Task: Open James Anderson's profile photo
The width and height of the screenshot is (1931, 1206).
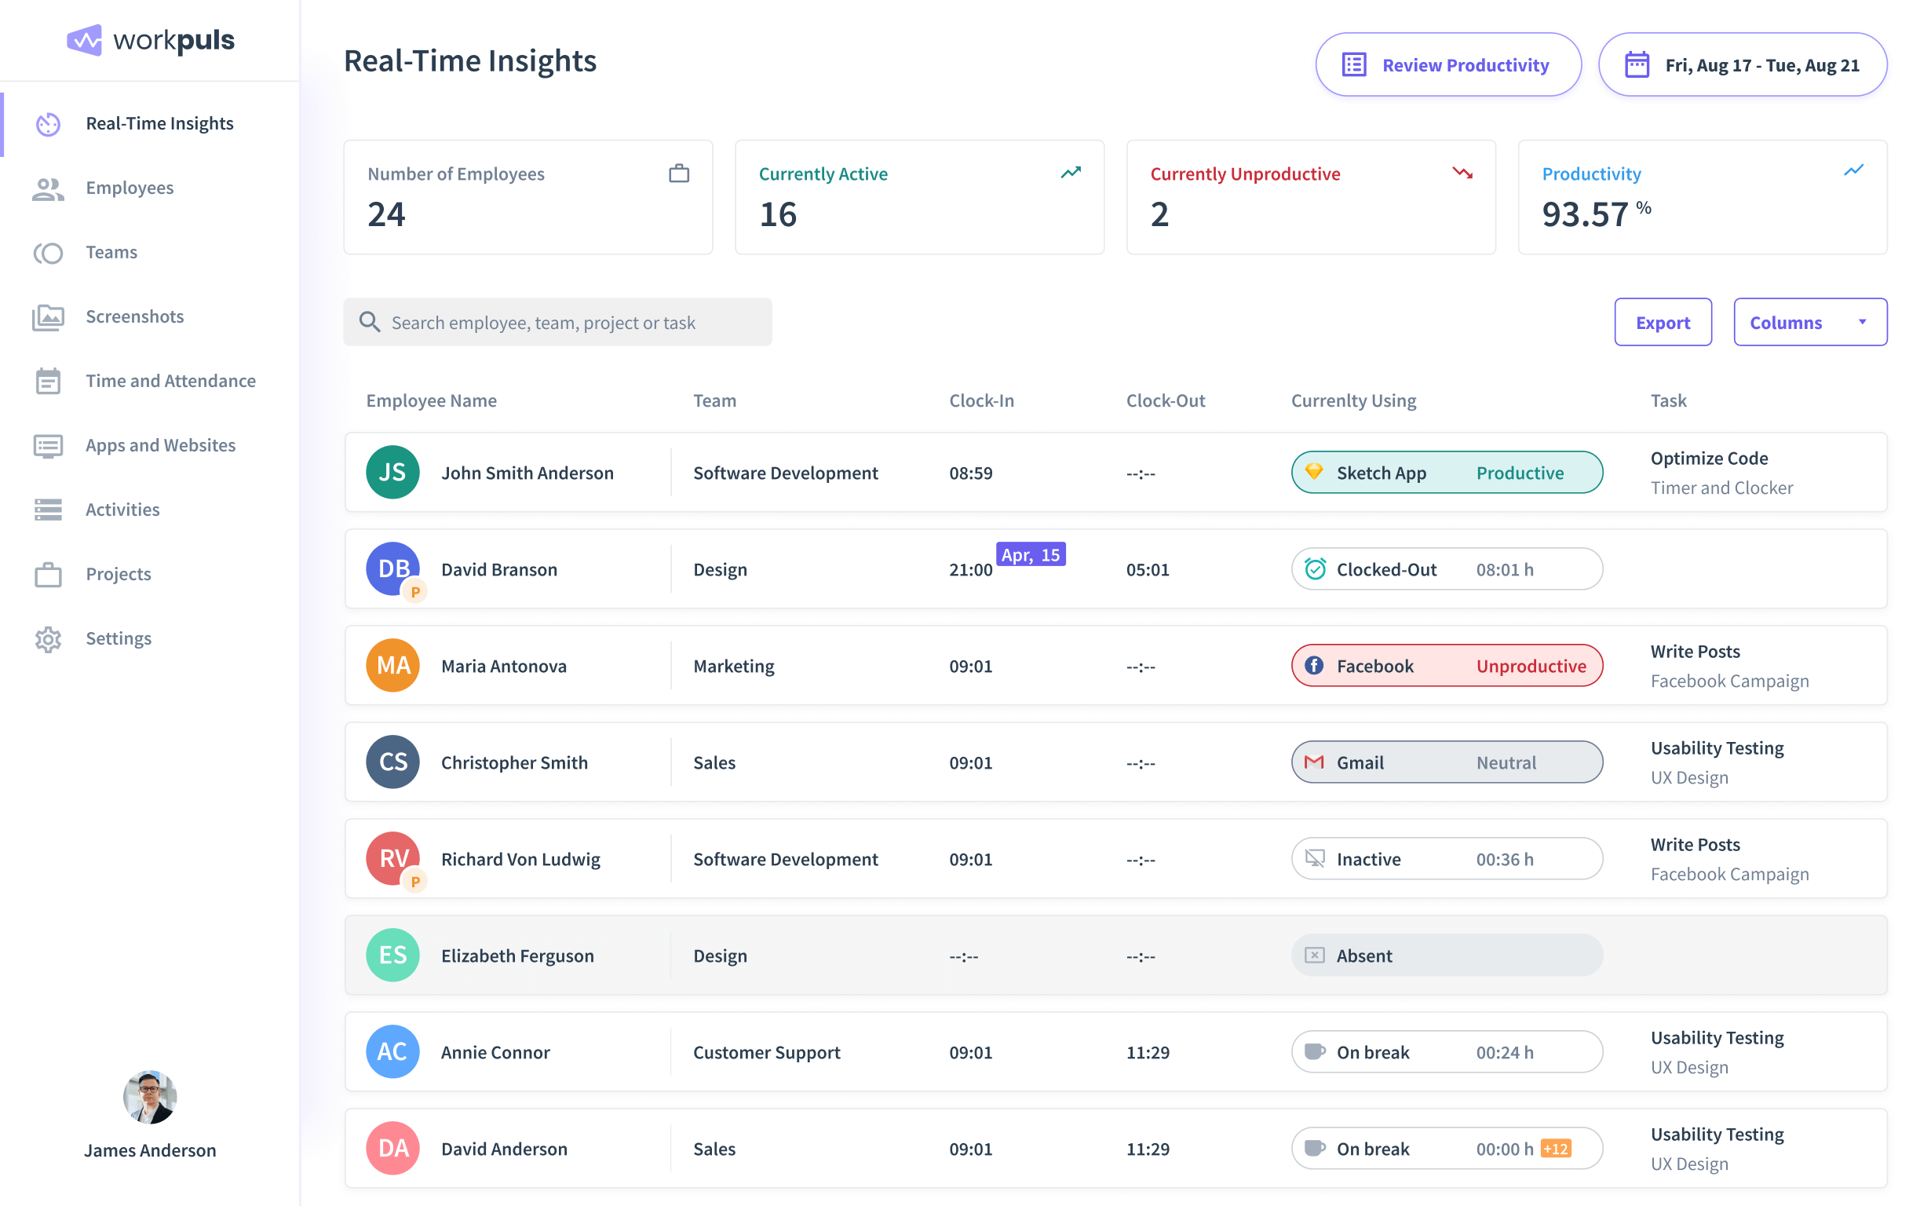Action: (x=149, y=1098)
